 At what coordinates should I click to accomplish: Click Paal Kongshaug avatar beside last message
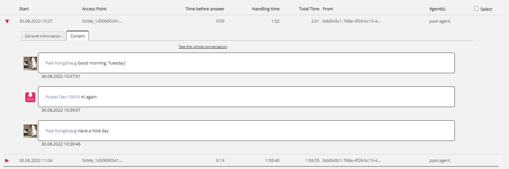30,131
